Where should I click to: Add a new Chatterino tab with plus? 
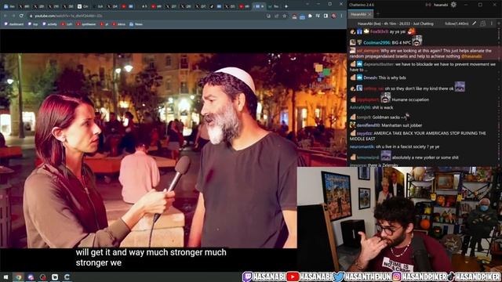click(x=378, y=14)
